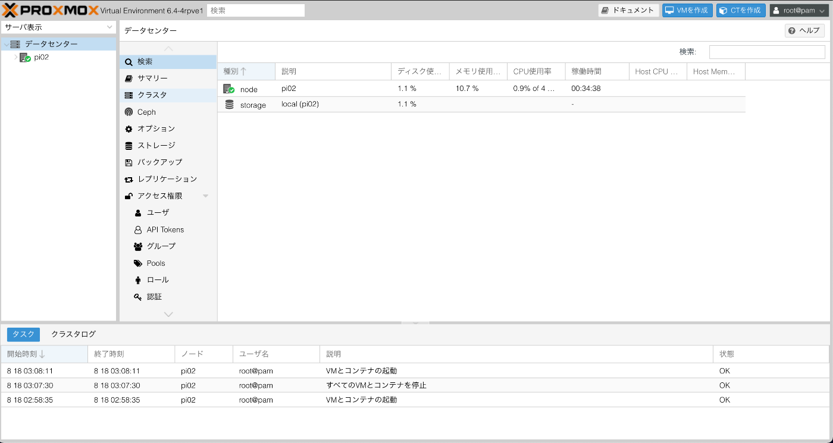This screenshot has width=833, height=443.
Task: Click the question mark icon on ヘルプ
Action: pos(792,30)
